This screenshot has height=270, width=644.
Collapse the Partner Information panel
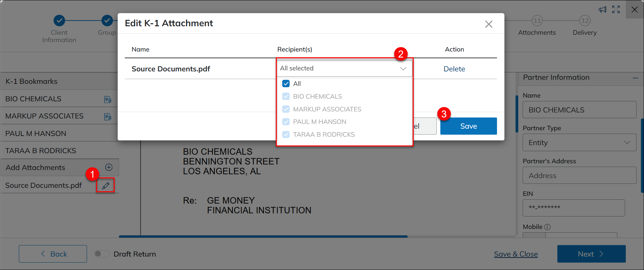click(x=635, y=78)
